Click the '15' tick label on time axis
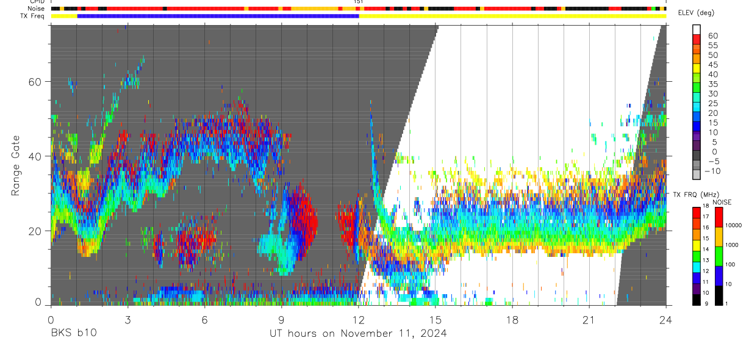 pyautogui.click(x=435, y=320)
